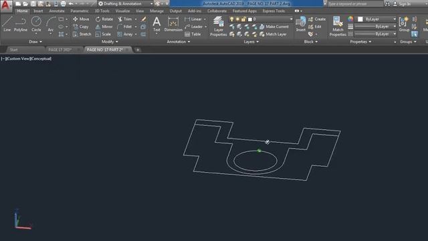Click the Hatch tool icon
The width and height of the screenshot is (428, 241).
click(61, 34)
